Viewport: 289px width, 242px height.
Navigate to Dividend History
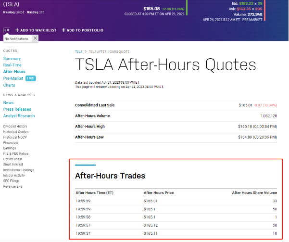16,126
